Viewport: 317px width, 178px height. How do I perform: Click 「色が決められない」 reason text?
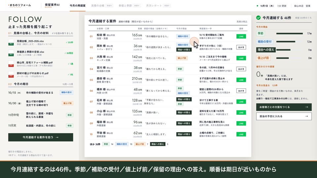[x=156, y=124]
